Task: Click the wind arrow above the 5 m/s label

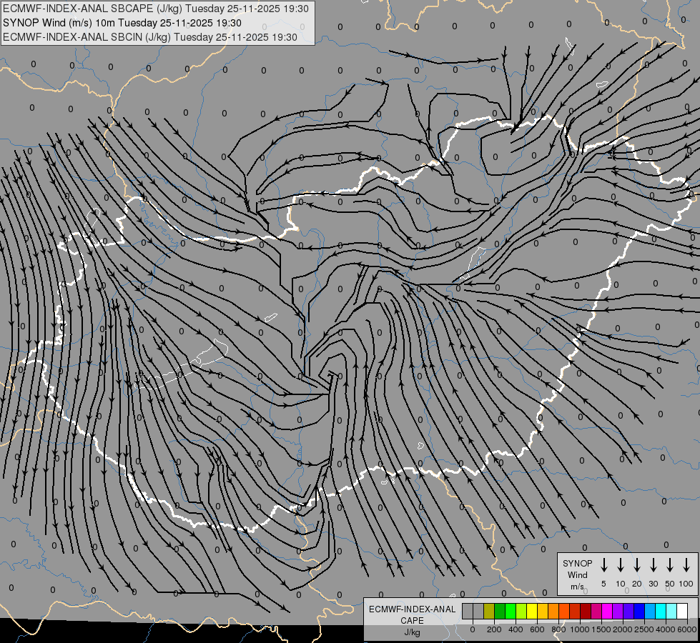Action: tap(604, 565)
